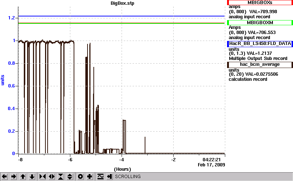Click the blue horizontal FLD_DATA trace line
Image resolution: width=293 pixels, height=181 pixels.
(x=122, y=16)
